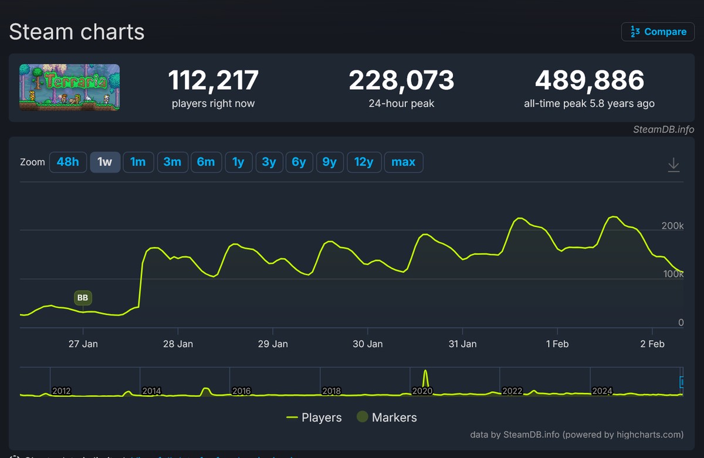Select 6m zoom range
This screenshot has width=704, height=458.
[x=206, y=162]
